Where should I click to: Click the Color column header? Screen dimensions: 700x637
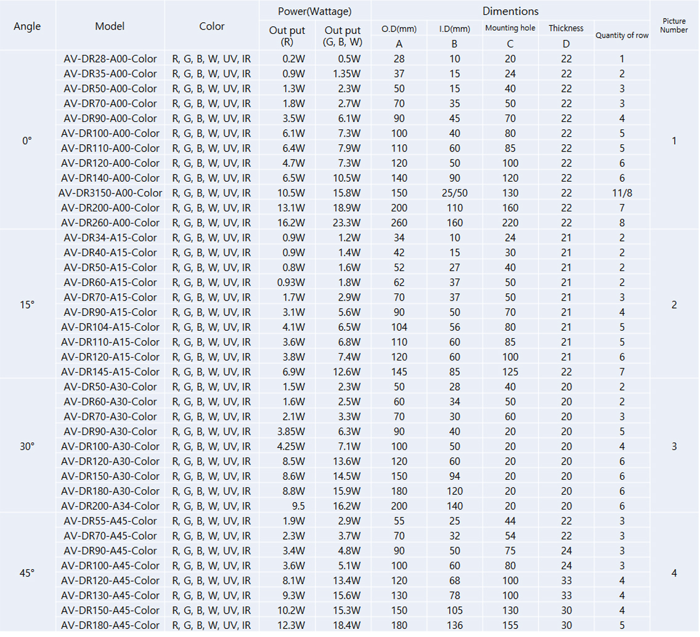(211, 26)
